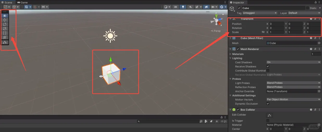Collapse the Cube (Mesh Filter) component
Screen dimensions: 322x132
click(x=230, y=38)
